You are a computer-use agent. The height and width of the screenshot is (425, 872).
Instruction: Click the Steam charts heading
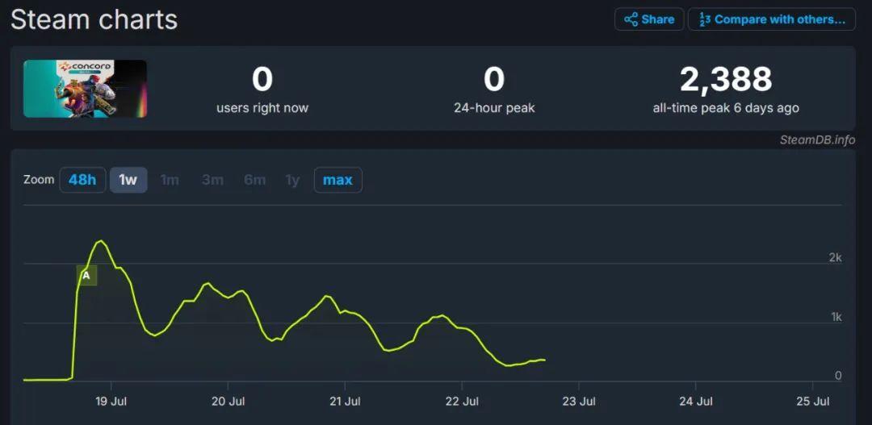(x=94, y=19)
